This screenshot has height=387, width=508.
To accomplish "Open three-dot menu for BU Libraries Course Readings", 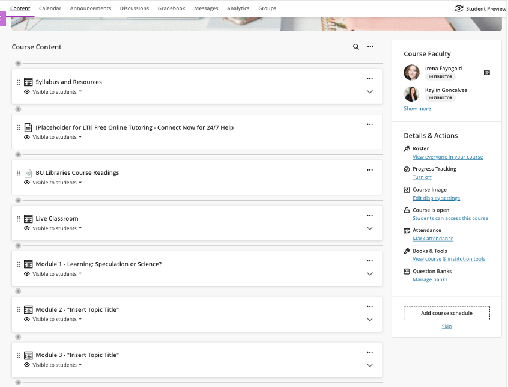I will (370, 170).
